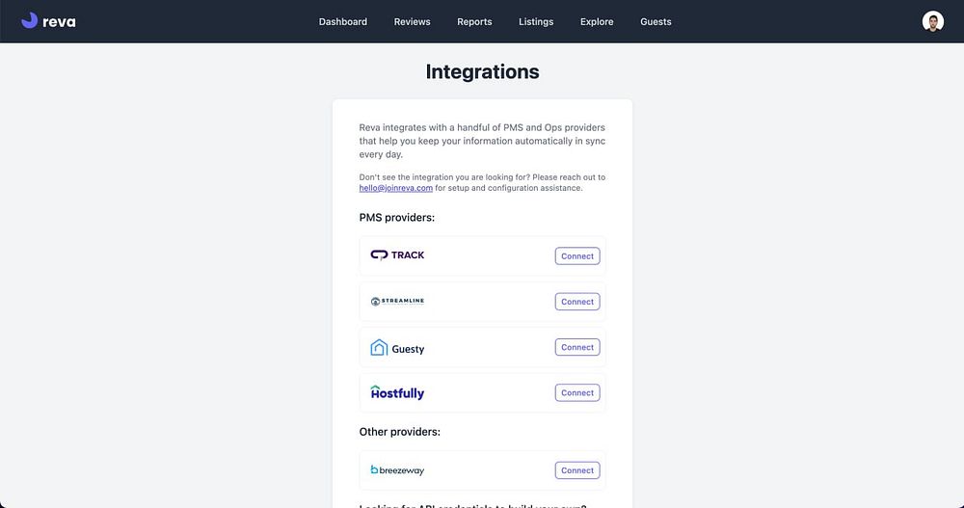Connect the Breezeway provider
Viewport: 964px width, 508px height.
pos(577,470)
